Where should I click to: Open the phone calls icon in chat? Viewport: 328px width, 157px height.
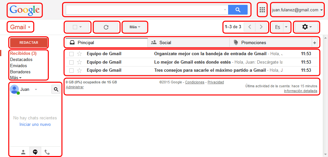point(47,152)
